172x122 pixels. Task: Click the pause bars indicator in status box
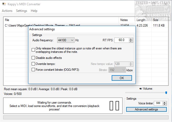(x=114, y=106)
